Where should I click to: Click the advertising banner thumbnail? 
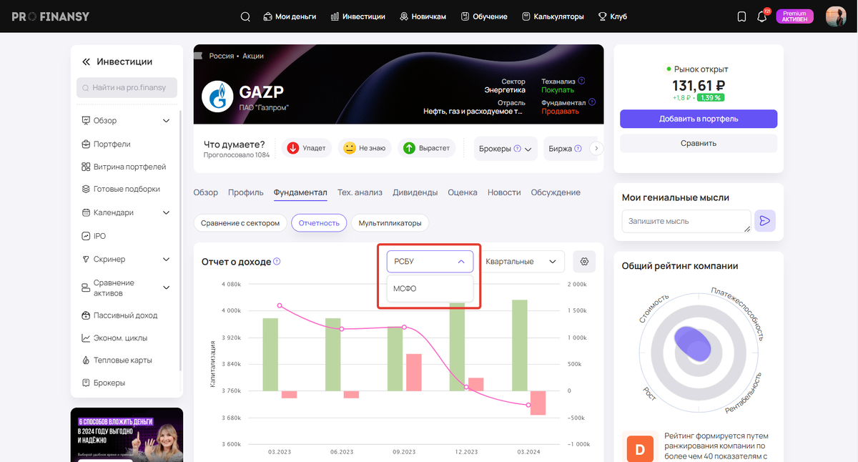[x=127, y=435]
